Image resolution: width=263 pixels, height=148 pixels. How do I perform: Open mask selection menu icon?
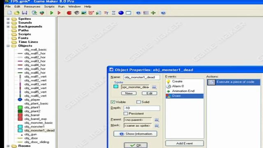(157, 125)
